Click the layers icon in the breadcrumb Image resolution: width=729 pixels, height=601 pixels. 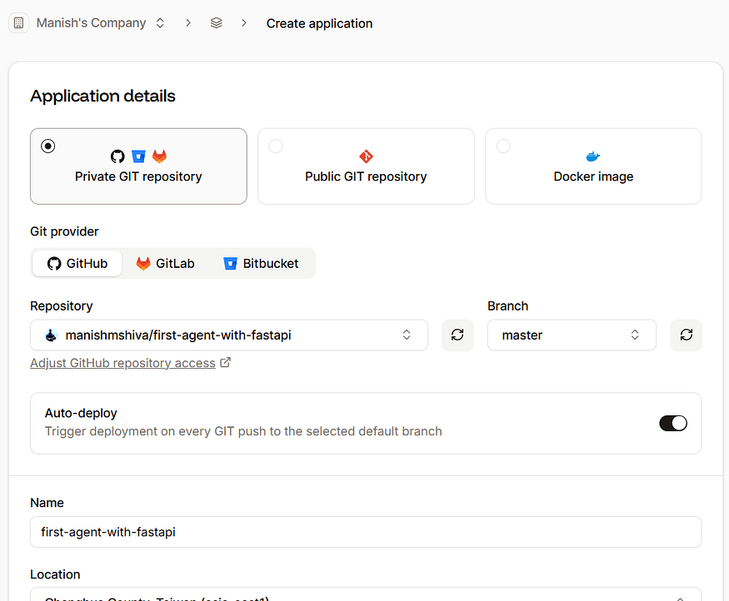pos(217,23)
